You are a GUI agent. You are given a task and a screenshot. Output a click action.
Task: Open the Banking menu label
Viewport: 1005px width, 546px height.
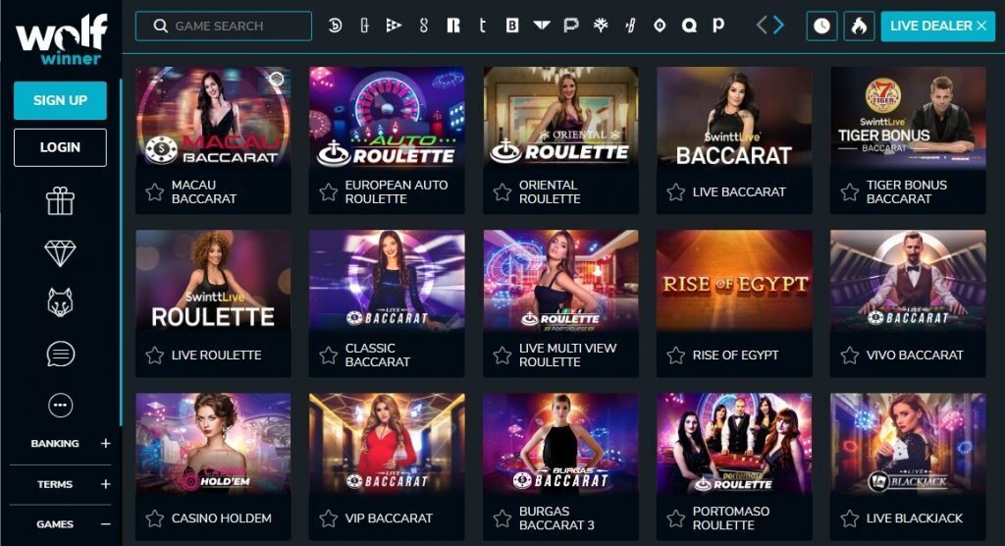coord(55,443)
